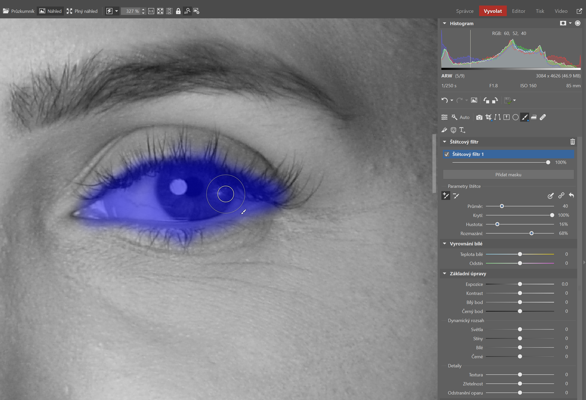Switch to erase-from-mask brush mode
Screen dimensions: 586x400
click(x=456, y=196)
